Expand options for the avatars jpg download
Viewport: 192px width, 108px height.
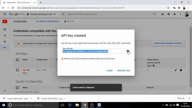[x=65, y=98]
